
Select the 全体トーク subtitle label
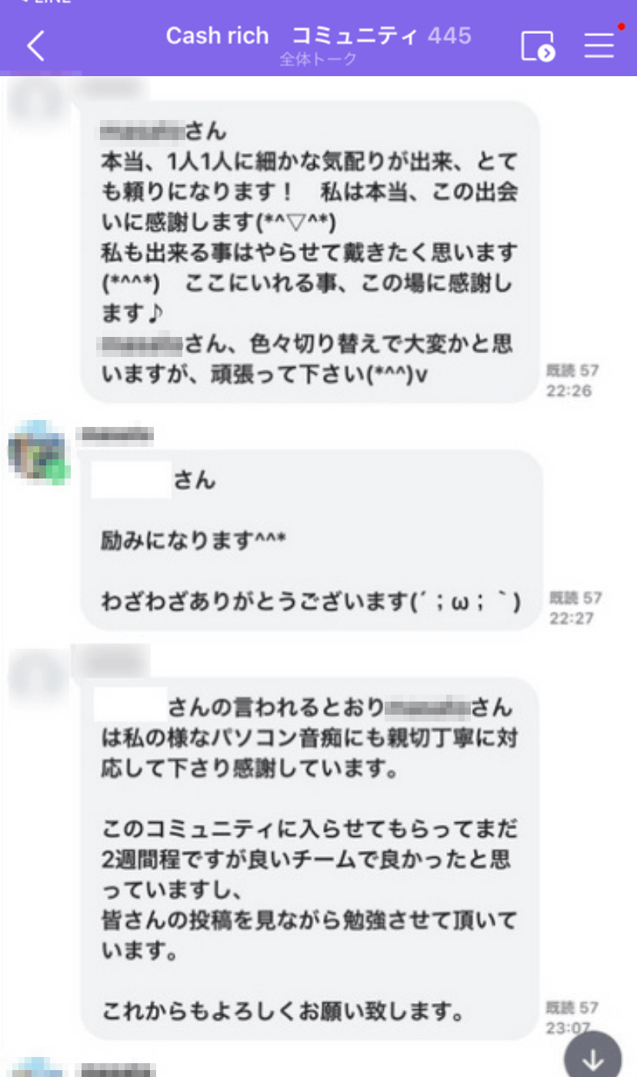[x=318, y=59]
